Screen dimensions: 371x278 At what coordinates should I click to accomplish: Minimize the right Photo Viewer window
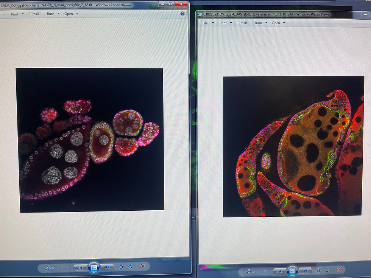pos(366,15)
